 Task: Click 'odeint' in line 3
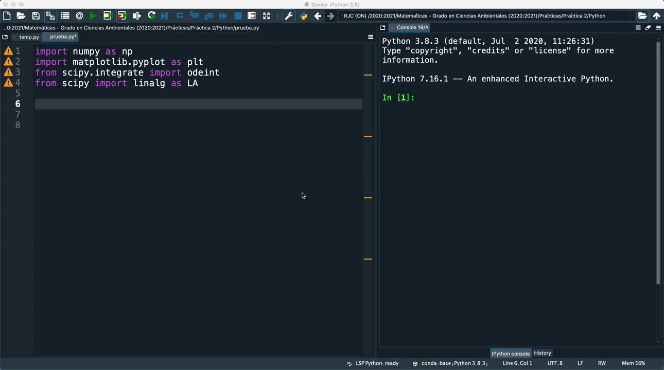point(203,72)
